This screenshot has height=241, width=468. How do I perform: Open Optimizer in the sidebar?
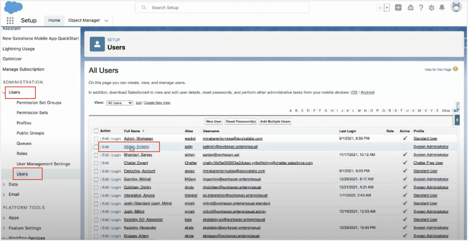click(12, 59)
